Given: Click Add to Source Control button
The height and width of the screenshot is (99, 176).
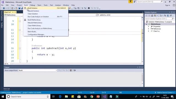Looking at the screenshot, I should [x=164, y=93].
